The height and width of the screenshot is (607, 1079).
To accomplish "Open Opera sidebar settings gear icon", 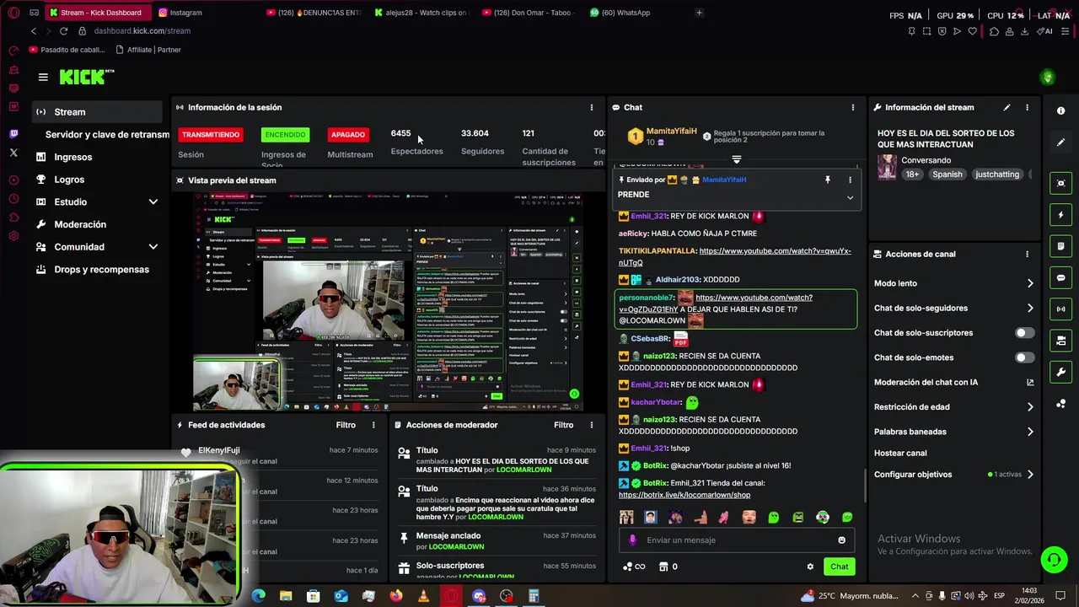I will [x=13, y=236].
